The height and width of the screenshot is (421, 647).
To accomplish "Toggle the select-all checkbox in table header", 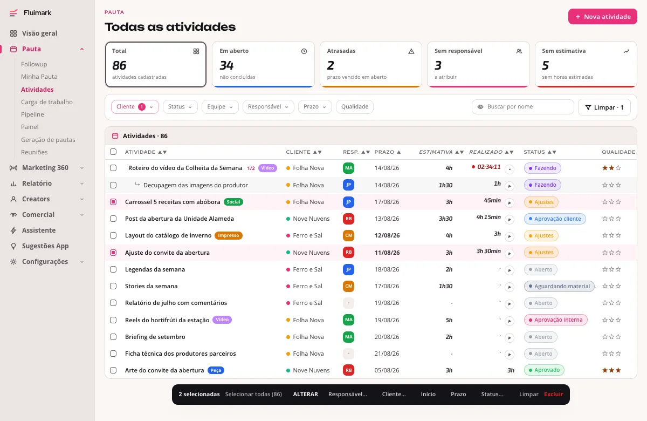I will (113, 152).
